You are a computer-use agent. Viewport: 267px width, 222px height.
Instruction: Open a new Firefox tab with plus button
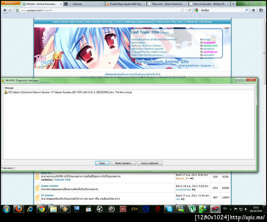233,4
